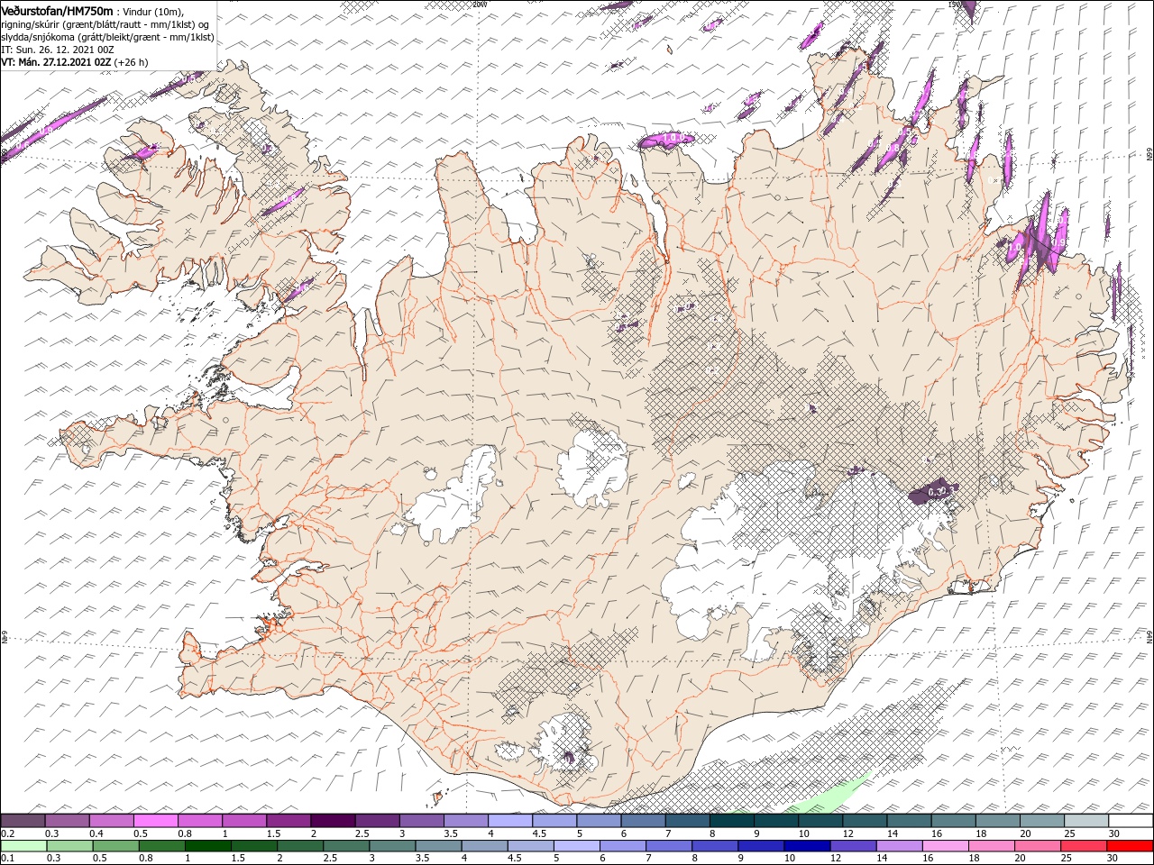Pick deep blue lower-row swatch at 10

pos(806,846)
